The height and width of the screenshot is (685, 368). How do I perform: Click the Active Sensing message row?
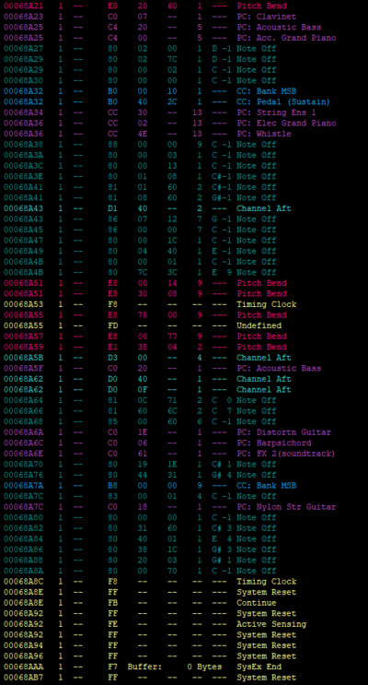pos(155,624)
